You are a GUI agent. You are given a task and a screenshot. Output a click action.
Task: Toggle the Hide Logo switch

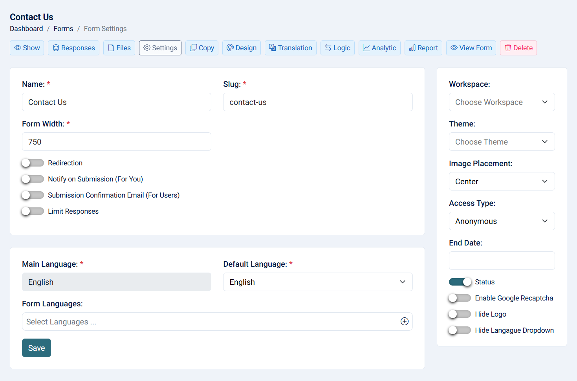click(460, 314)
